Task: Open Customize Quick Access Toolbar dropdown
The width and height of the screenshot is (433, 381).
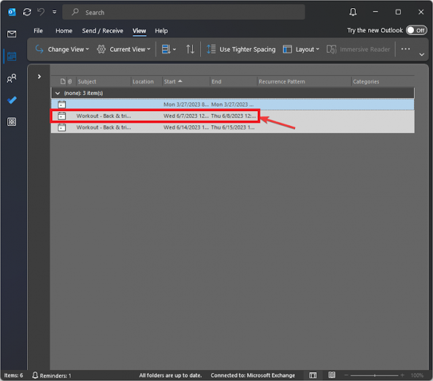Action: pyautogui.click(x=54, y=12)
